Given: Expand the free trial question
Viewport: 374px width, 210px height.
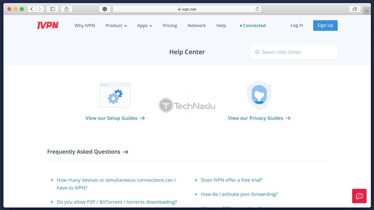Looking at the screenshot, I should click(229, 180).
